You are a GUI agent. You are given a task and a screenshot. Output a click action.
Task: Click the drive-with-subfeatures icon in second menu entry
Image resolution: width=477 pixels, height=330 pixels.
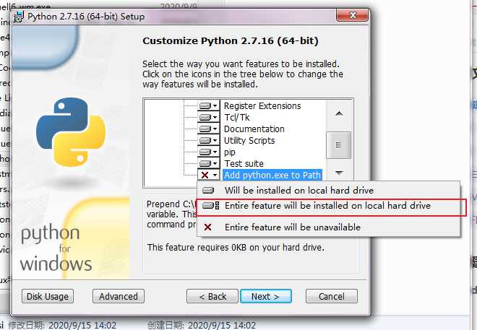coord(210,206)
